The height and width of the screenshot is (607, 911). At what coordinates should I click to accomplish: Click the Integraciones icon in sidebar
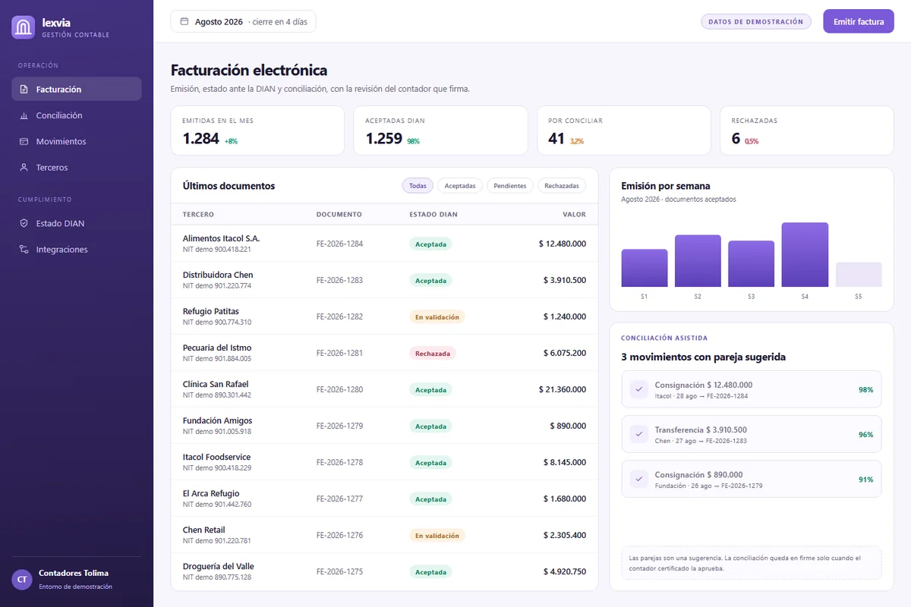[24, 249]
